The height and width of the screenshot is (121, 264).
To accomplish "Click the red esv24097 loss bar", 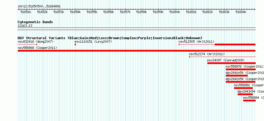I will [x=231, y=63].
